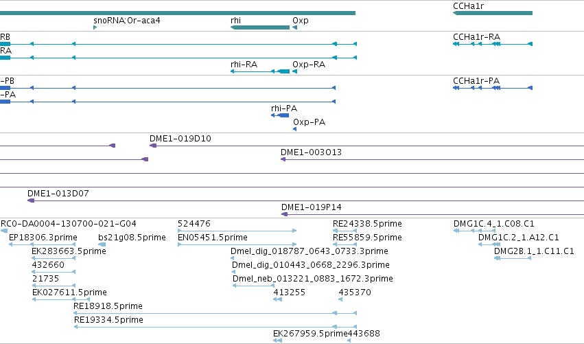The height and width of the screenshot is (344, 584).
Task: Select the rhi-PA protein label
Action: click(284, 108)
